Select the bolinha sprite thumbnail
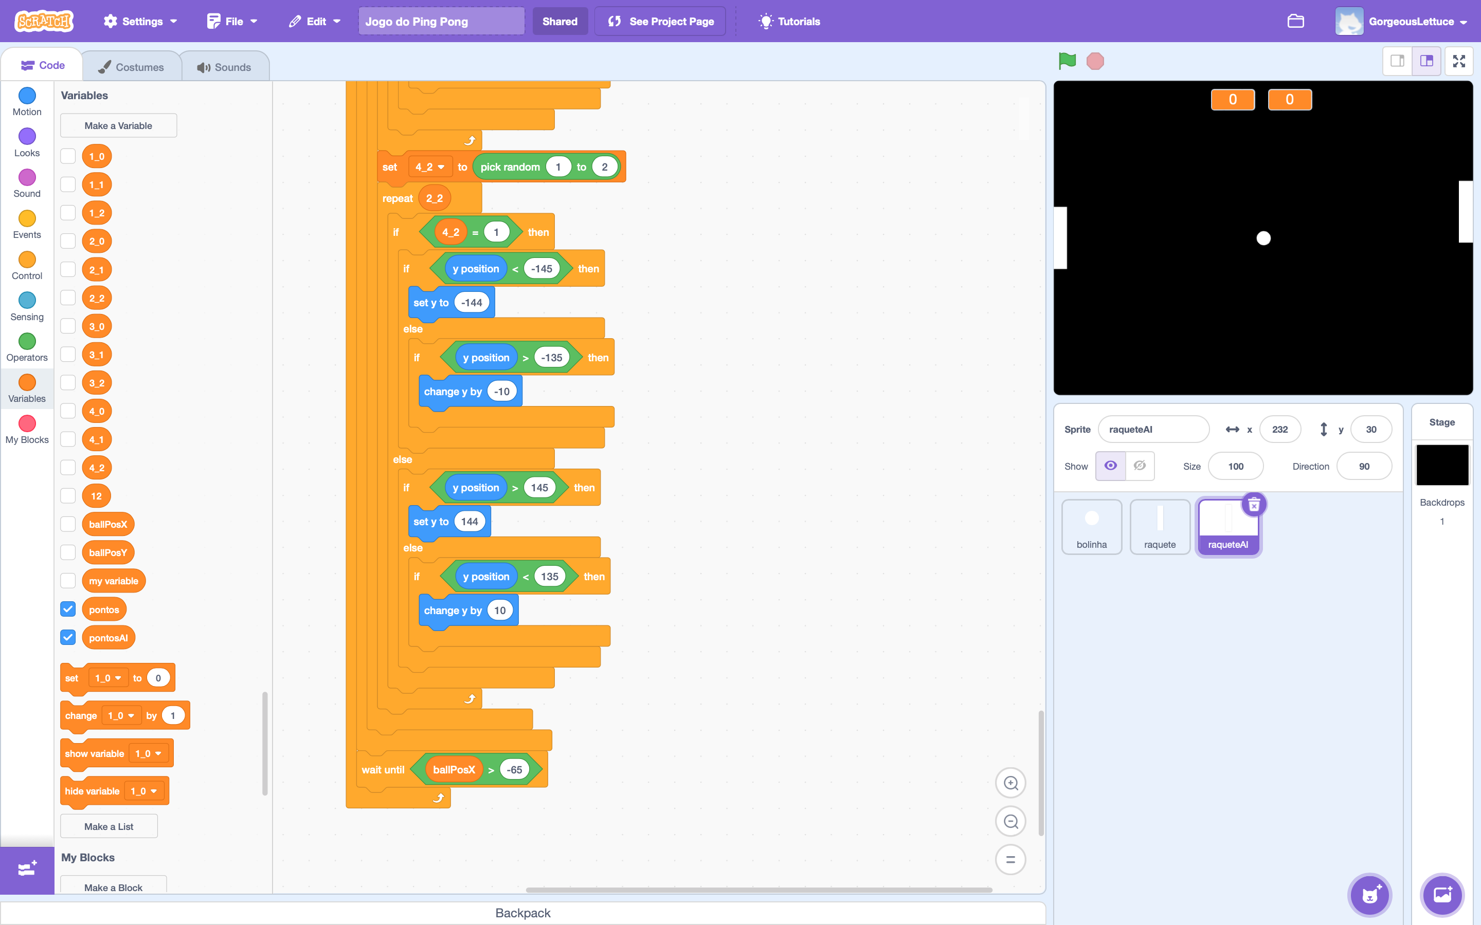Image resolution: width=1481 pixels, height=925 pixels. click(1091, 527)
